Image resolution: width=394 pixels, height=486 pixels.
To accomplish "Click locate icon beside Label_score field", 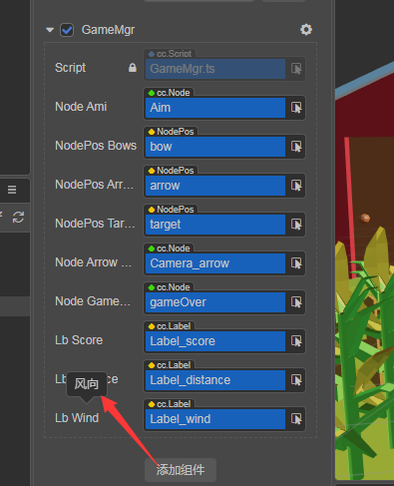I will [x=296, y=341].
